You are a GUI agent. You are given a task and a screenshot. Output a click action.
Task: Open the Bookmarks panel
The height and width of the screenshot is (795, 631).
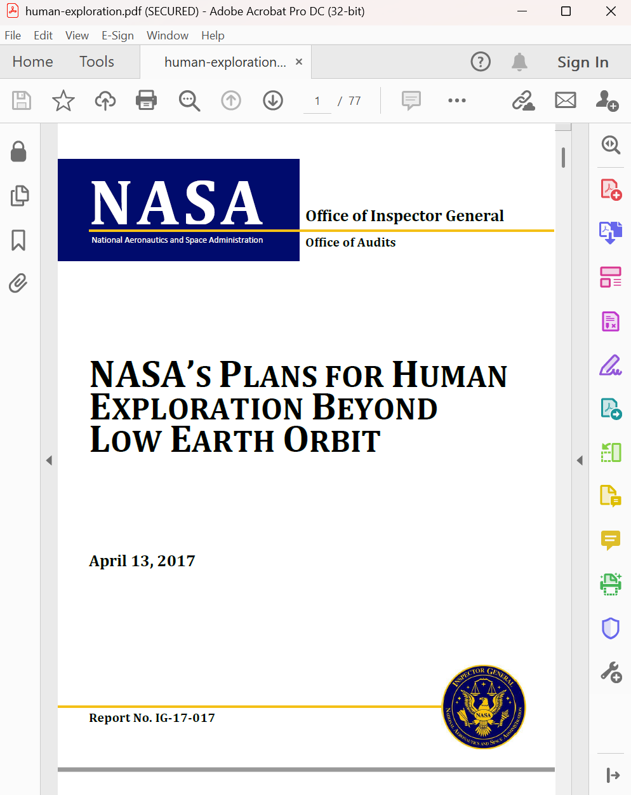[x=19, y=240]
